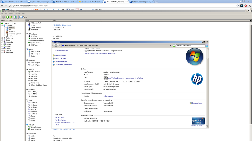Select the DMI tree node
Screen dimensions: 252x141
(x=10, y=30)
